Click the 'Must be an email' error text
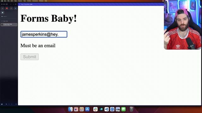 pyautogui.click(x=38, y=46)
